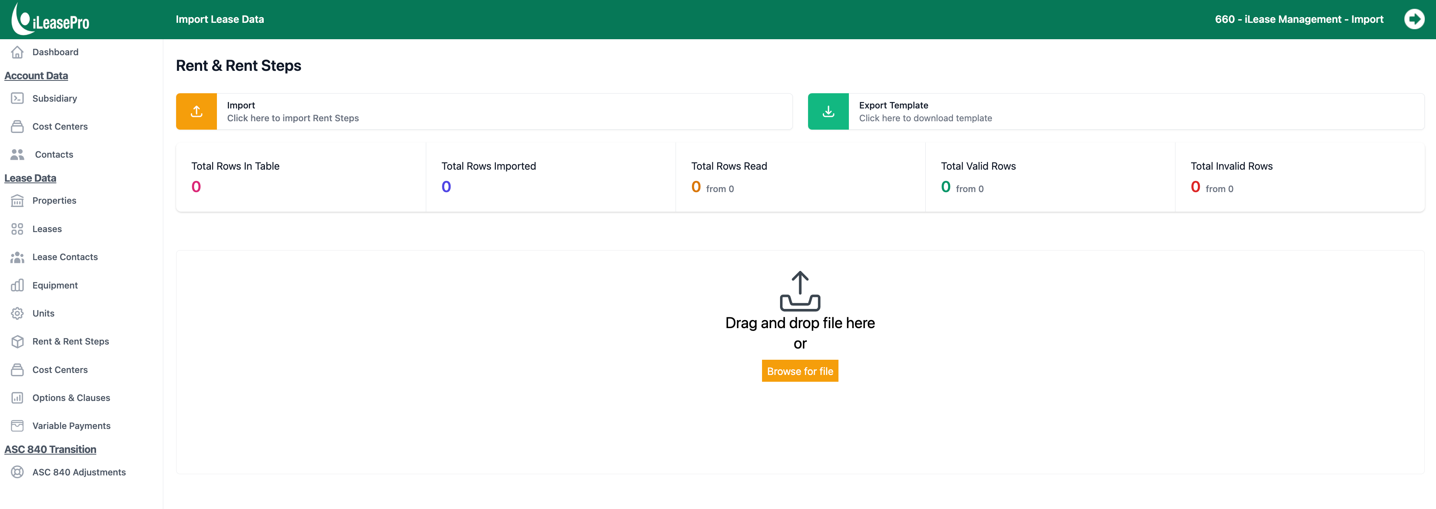Click the Leases grid icon
The image size is (1436, 509).
(x=17, y=229)
